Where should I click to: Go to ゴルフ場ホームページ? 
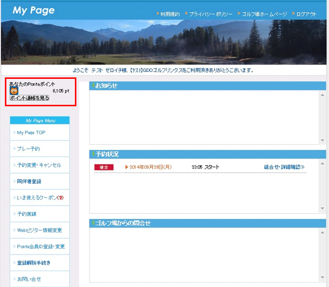(264, 14)
